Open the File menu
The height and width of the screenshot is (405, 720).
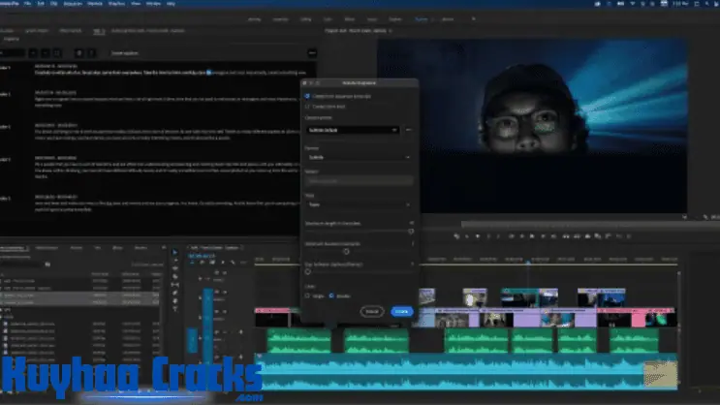coord(30,4)
